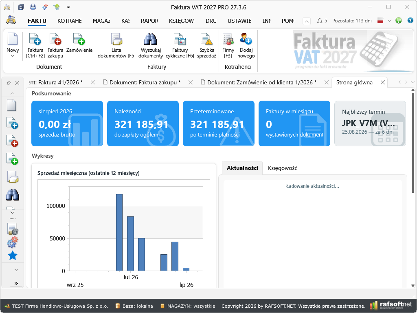Image resolution: width=417 pixels, height=313 pixels.
Task: Click sidebar blue star favorites icon
Action: [x=13, y=256]
